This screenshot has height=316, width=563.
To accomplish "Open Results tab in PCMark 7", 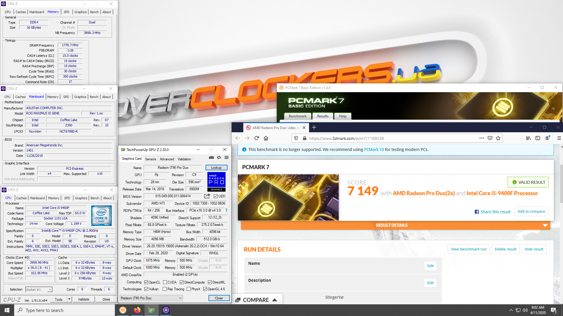I will tap(323, 116).
